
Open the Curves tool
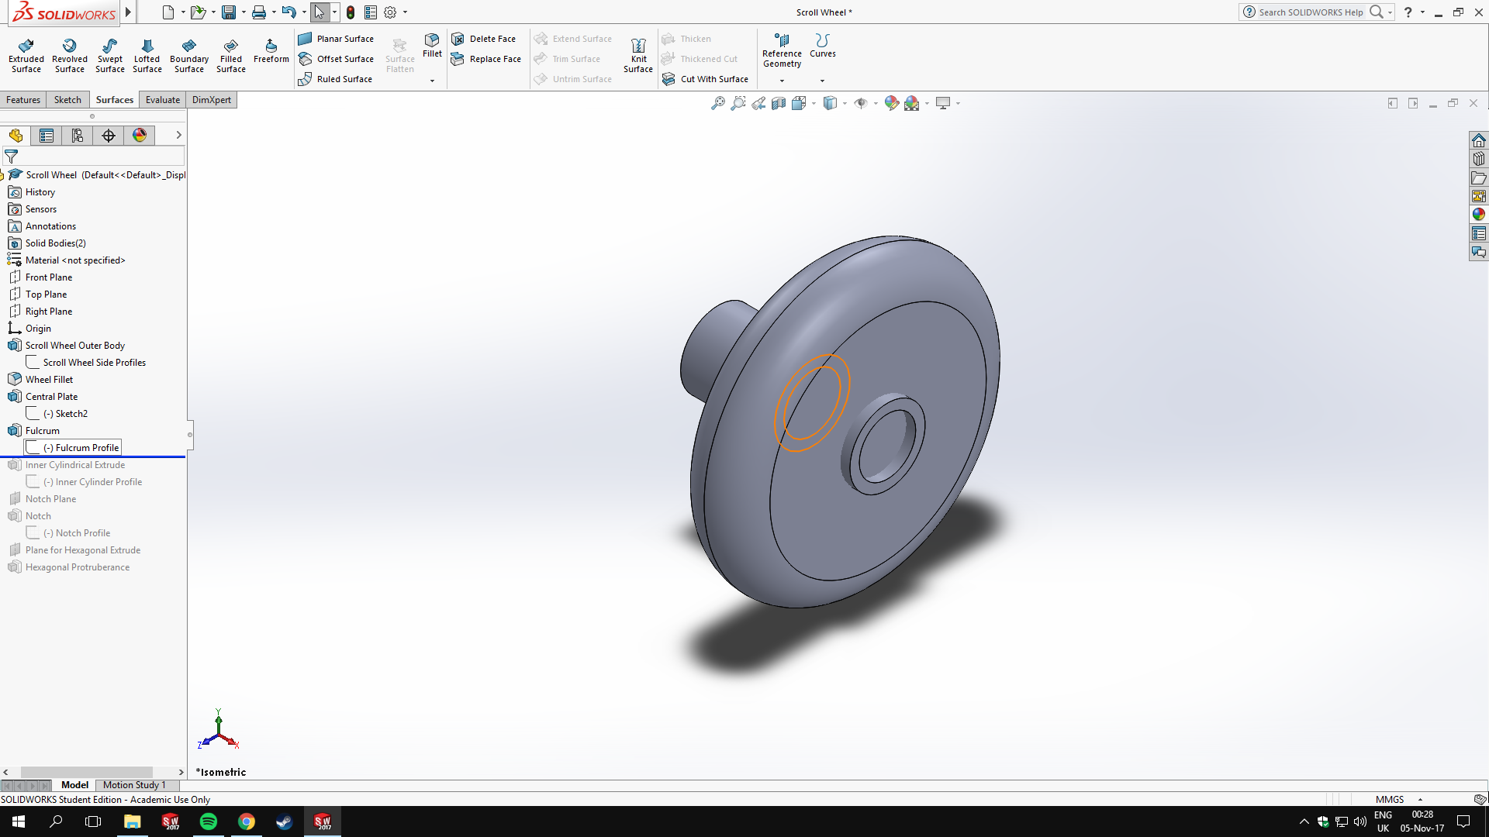click(823, 46)
